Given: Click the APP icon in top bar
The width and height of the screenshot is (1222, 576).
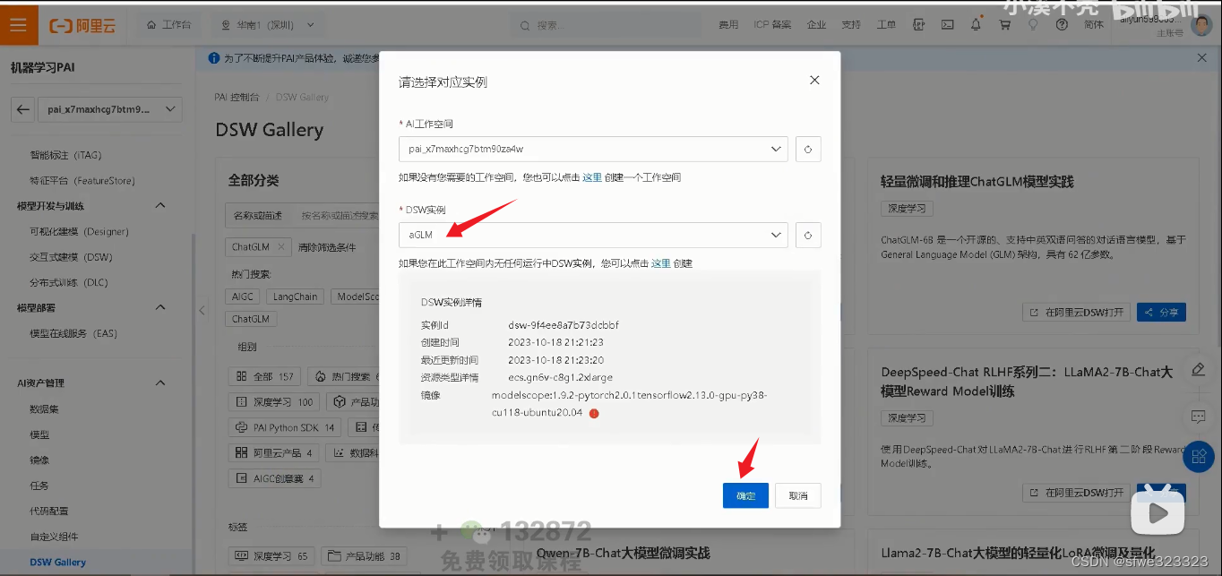Looking at the screenshot, I should (918, 25).
